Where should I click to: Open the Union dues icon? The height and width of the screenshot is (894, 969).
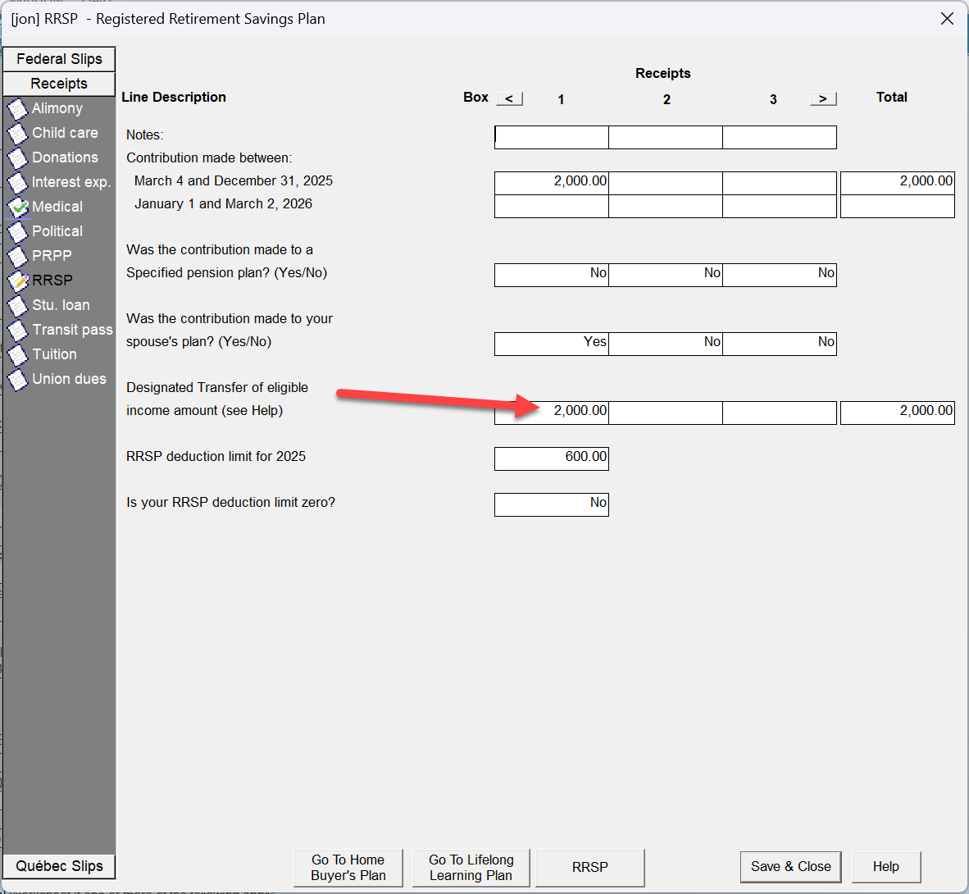coord(17,379)
